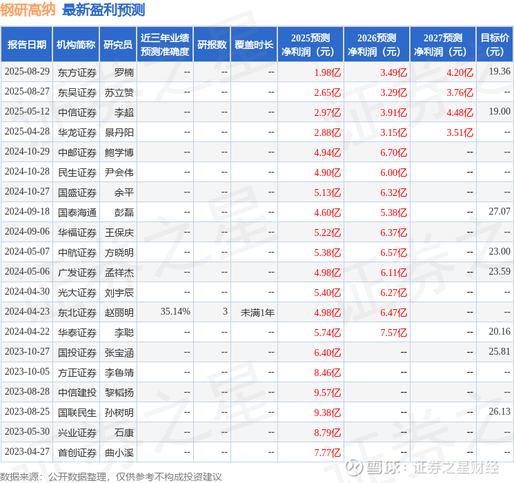Click the 4.20亿 2027 forecast value

460,72
